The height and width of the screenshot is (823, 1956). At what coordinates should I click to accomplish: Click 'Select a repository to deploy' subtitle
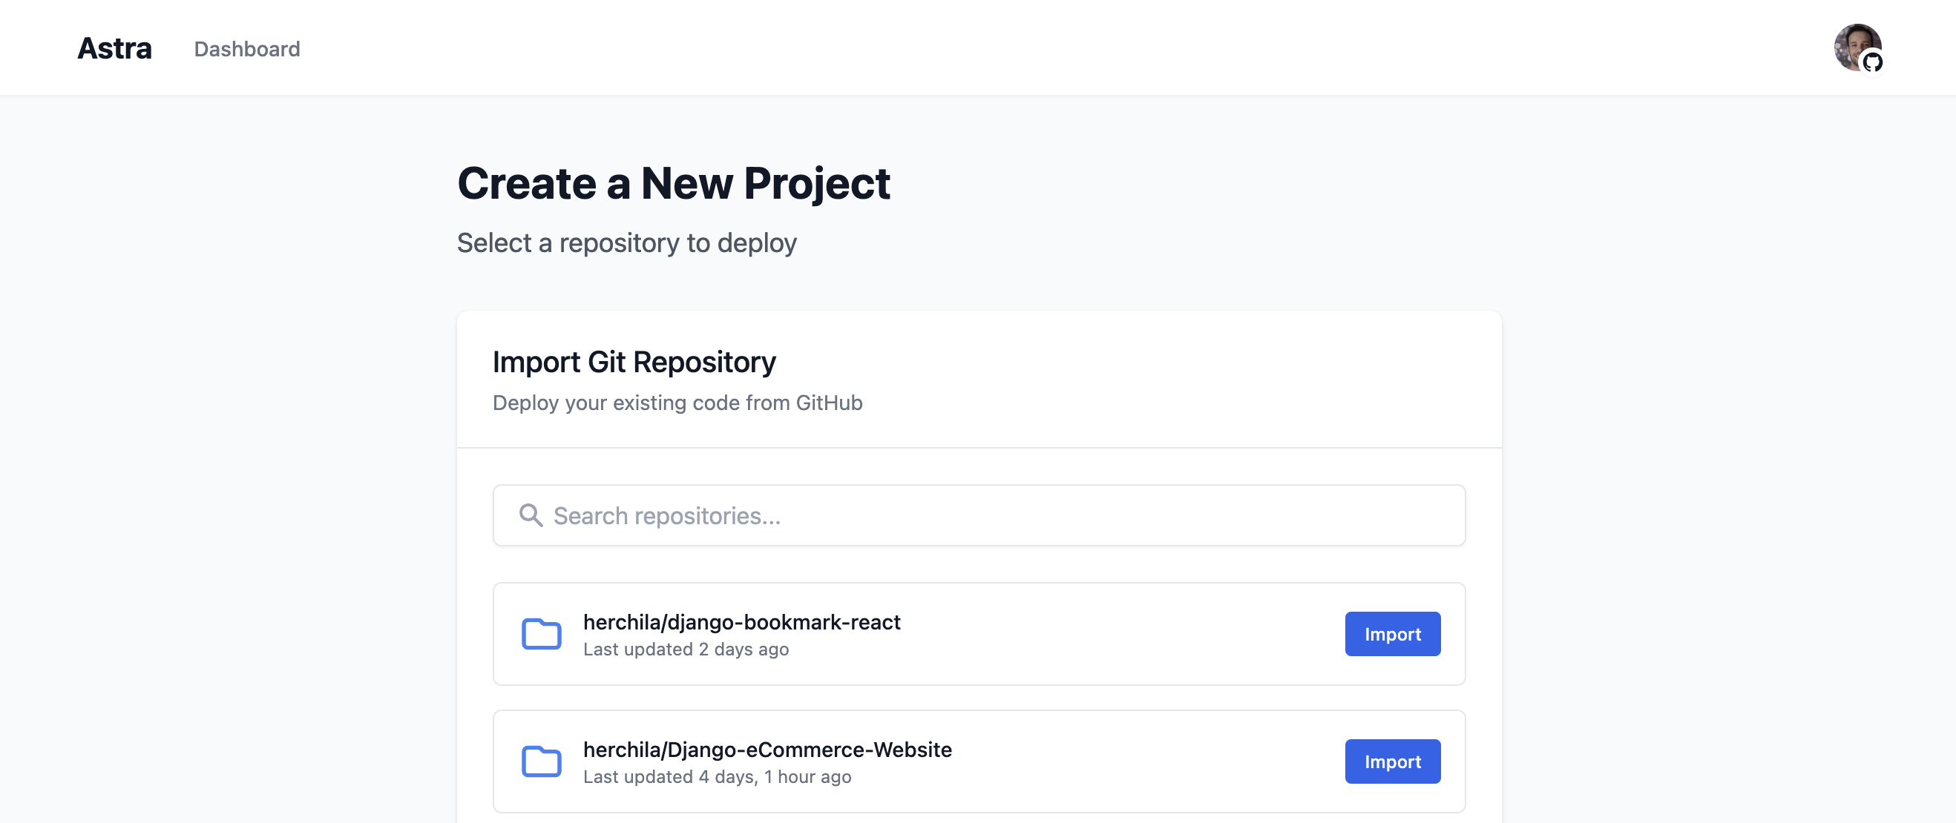click(x=626, y=242)
